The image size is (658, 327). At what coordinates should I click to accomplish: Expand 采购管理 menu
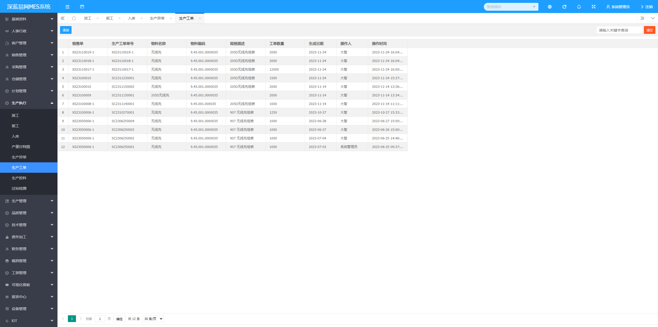pyautogui.click(x=29, y=67)
